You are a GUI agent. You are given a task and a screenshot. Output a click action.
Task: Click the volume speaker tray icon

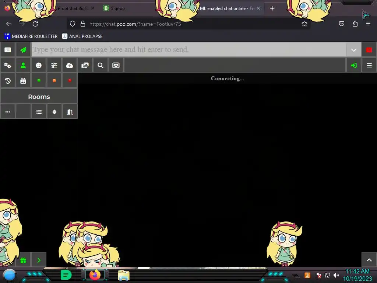[x=336, y=275]
